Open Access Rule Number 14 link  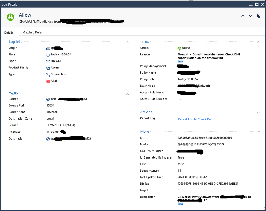180,100
